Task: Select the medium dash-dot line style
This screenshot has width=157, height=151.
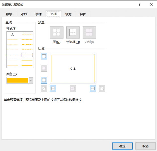Action: 27,45
